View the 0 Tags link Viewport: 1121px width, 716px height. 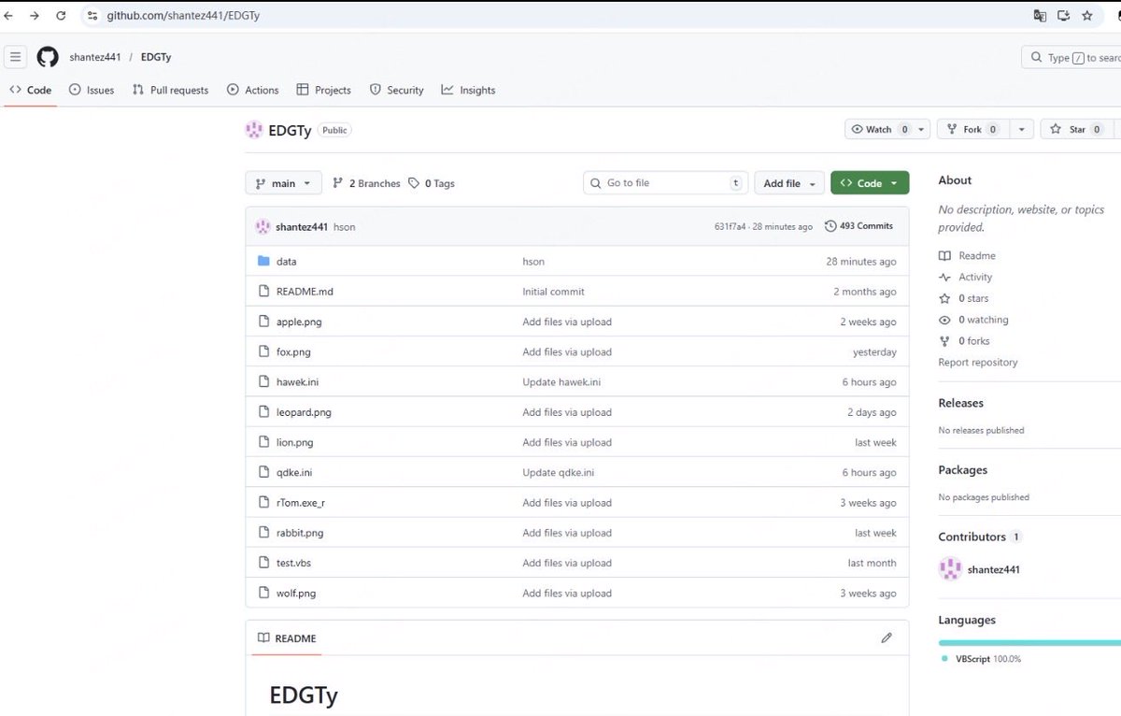tap(432, 183)
